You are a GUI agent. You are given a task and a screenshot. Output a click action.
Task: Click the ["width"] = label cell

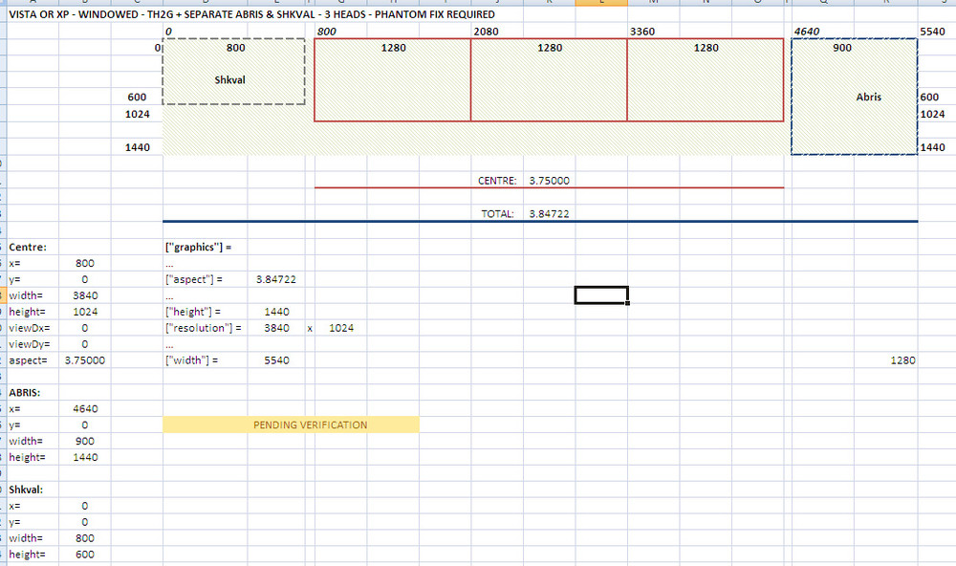[x=191, y=360]
